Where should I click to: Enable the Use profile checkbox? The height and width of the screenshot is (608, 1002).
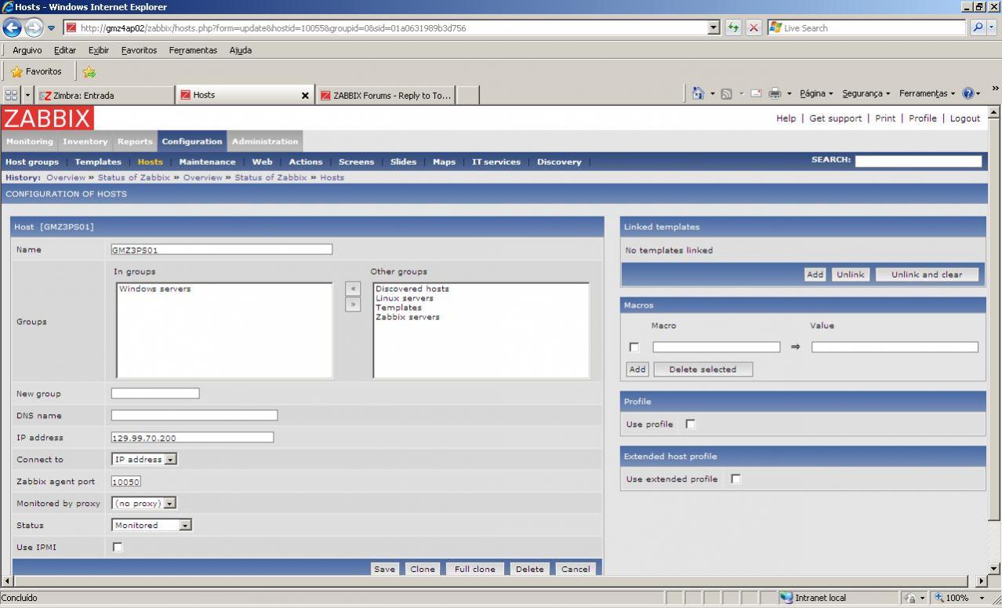[x=691, y=424]
